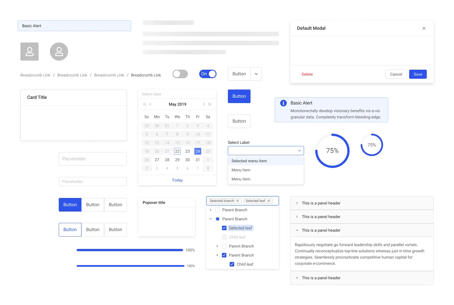
Task: Select the second Menu item entry
Action: [x=241, y=179]
